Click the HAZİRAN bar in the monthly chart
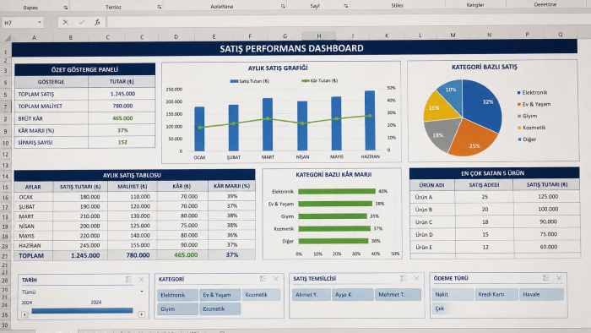The width and height of the screenshot is (591, 333). pos(370,120)
